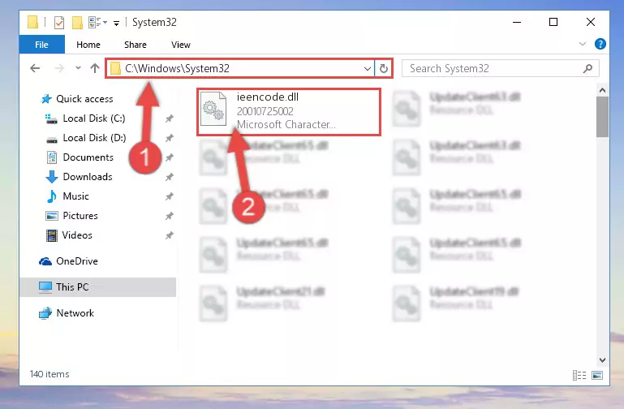Expand the ribbon with the chevron
Viewport: 624px width, 409px height.
[x=583, y=44]
